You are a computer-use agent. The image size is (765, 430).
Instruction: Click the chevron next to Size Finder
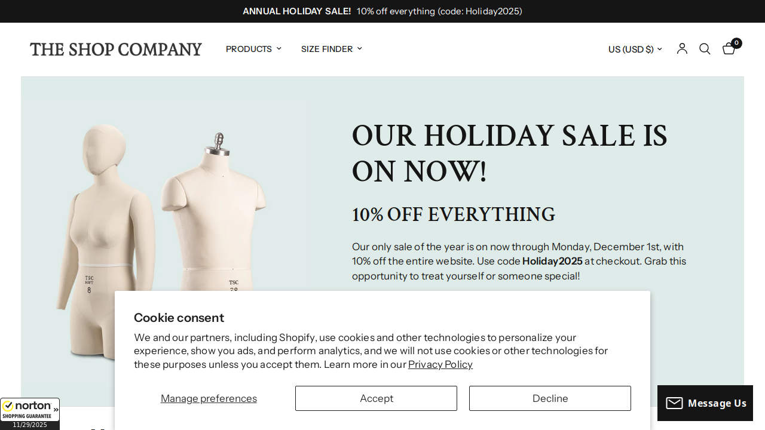[359, 49]
